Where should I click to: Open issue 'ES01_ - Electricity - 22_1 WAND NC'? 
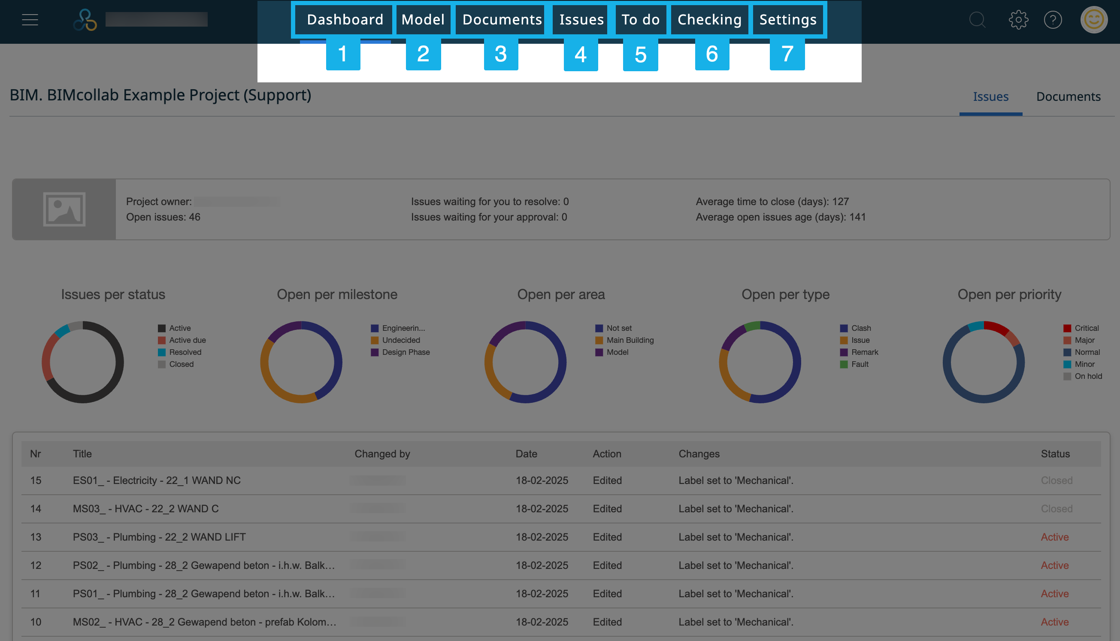click(x=157, y=480)
